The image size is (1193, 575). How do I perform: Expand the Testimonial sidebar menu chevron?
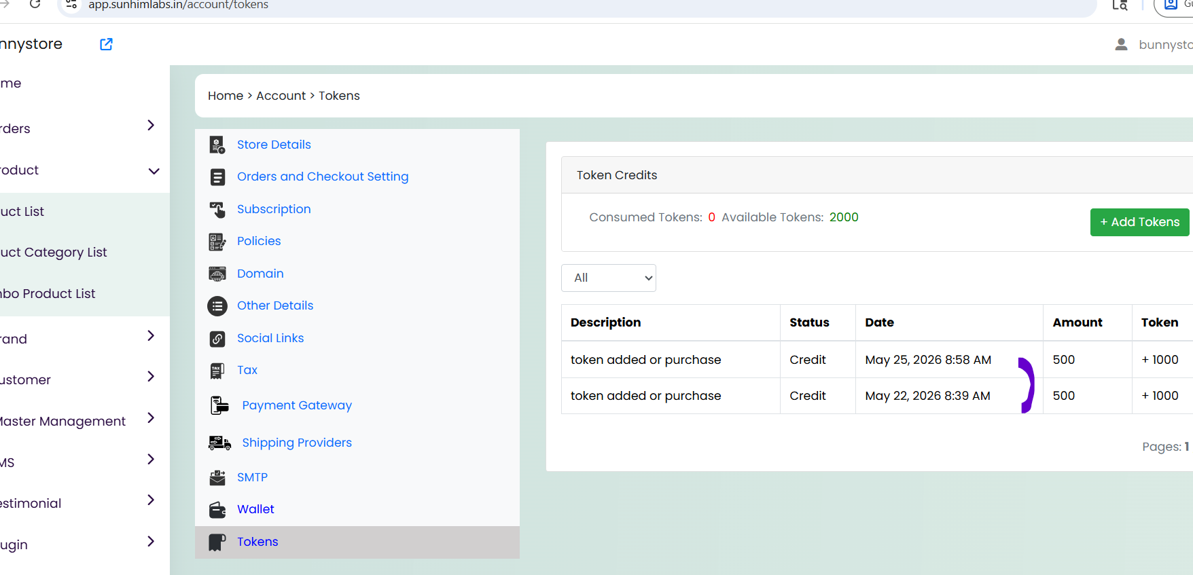point(151,500)
